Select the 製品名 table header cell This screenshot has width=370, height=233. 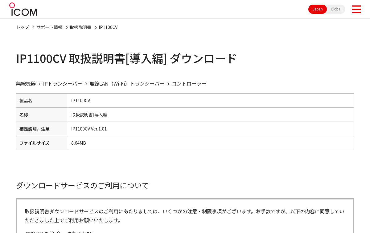click(42, 100)
